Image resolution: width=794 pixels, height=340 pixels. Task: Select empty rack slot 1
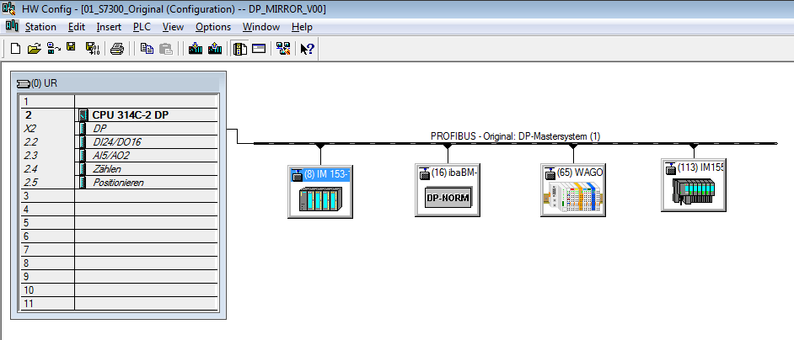pos(120,101)
